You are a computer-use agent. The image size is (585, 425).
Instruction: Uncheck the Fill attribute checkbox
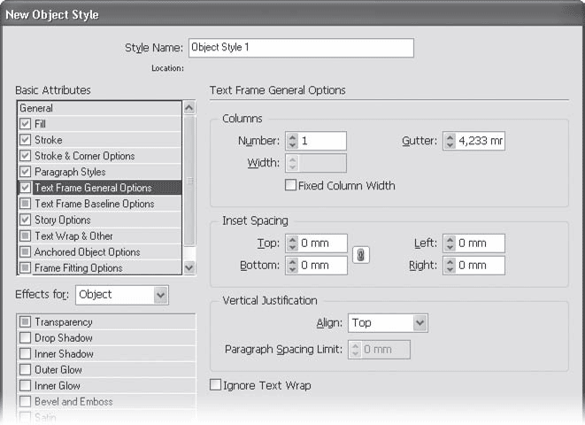tap(25, 124)
